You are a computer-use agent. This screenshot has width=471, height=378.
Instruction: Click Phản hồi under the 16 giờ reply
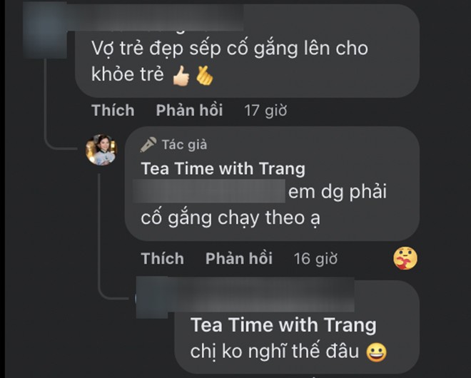click(239, 258)
